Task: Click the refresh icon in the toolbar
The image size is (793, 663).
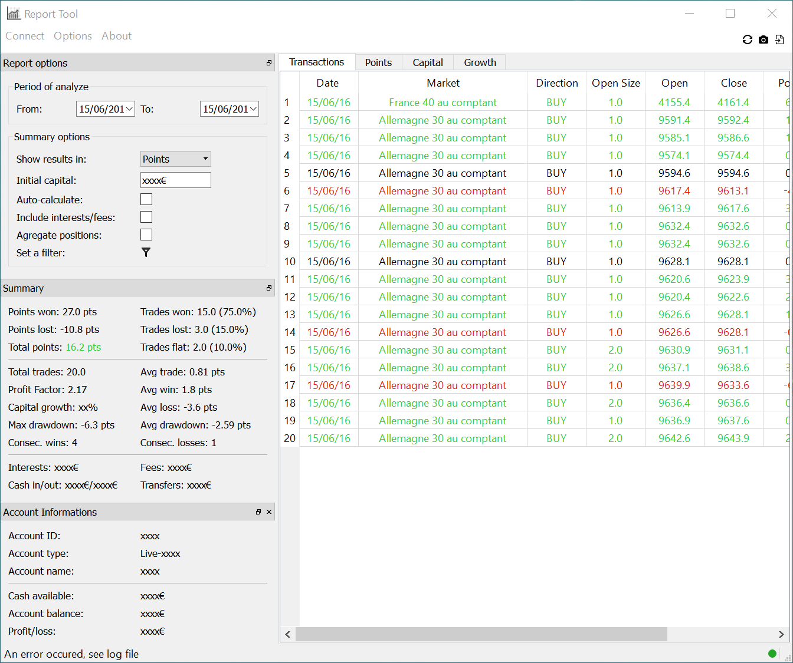Action: 747,39
